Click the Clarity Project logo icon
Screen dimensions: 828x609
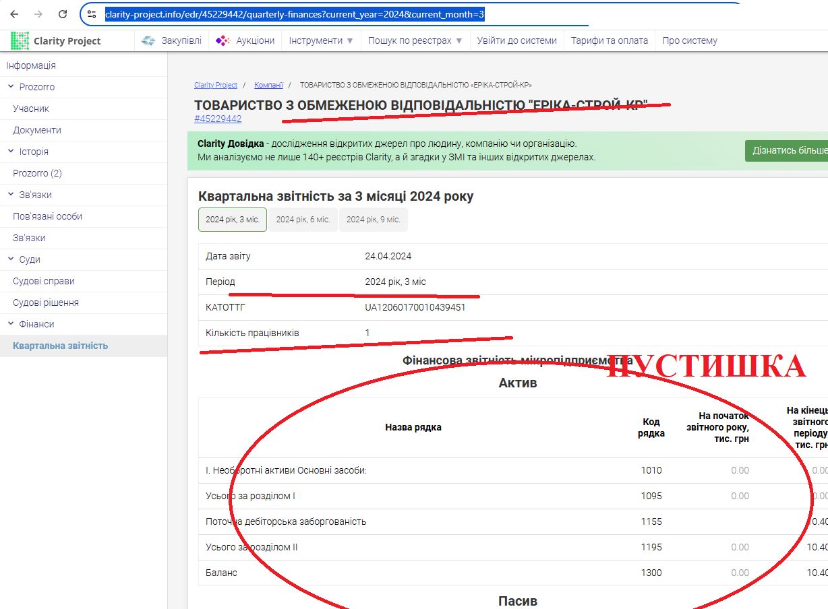tap(20, 40)
